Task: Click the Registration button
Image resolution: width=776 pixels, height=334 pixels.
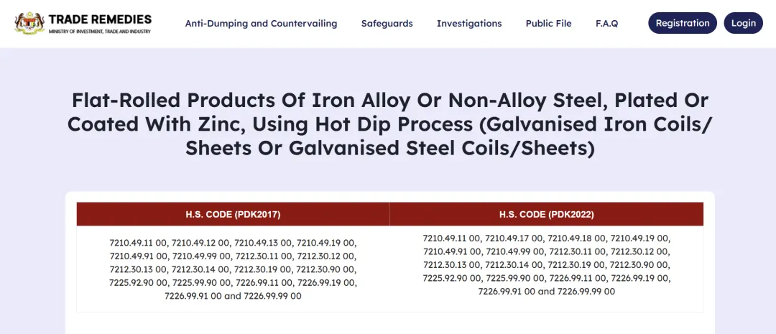Action: click(682, 23)
